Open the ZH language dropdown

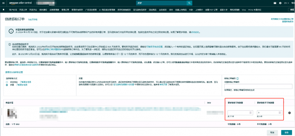point(287,3)
